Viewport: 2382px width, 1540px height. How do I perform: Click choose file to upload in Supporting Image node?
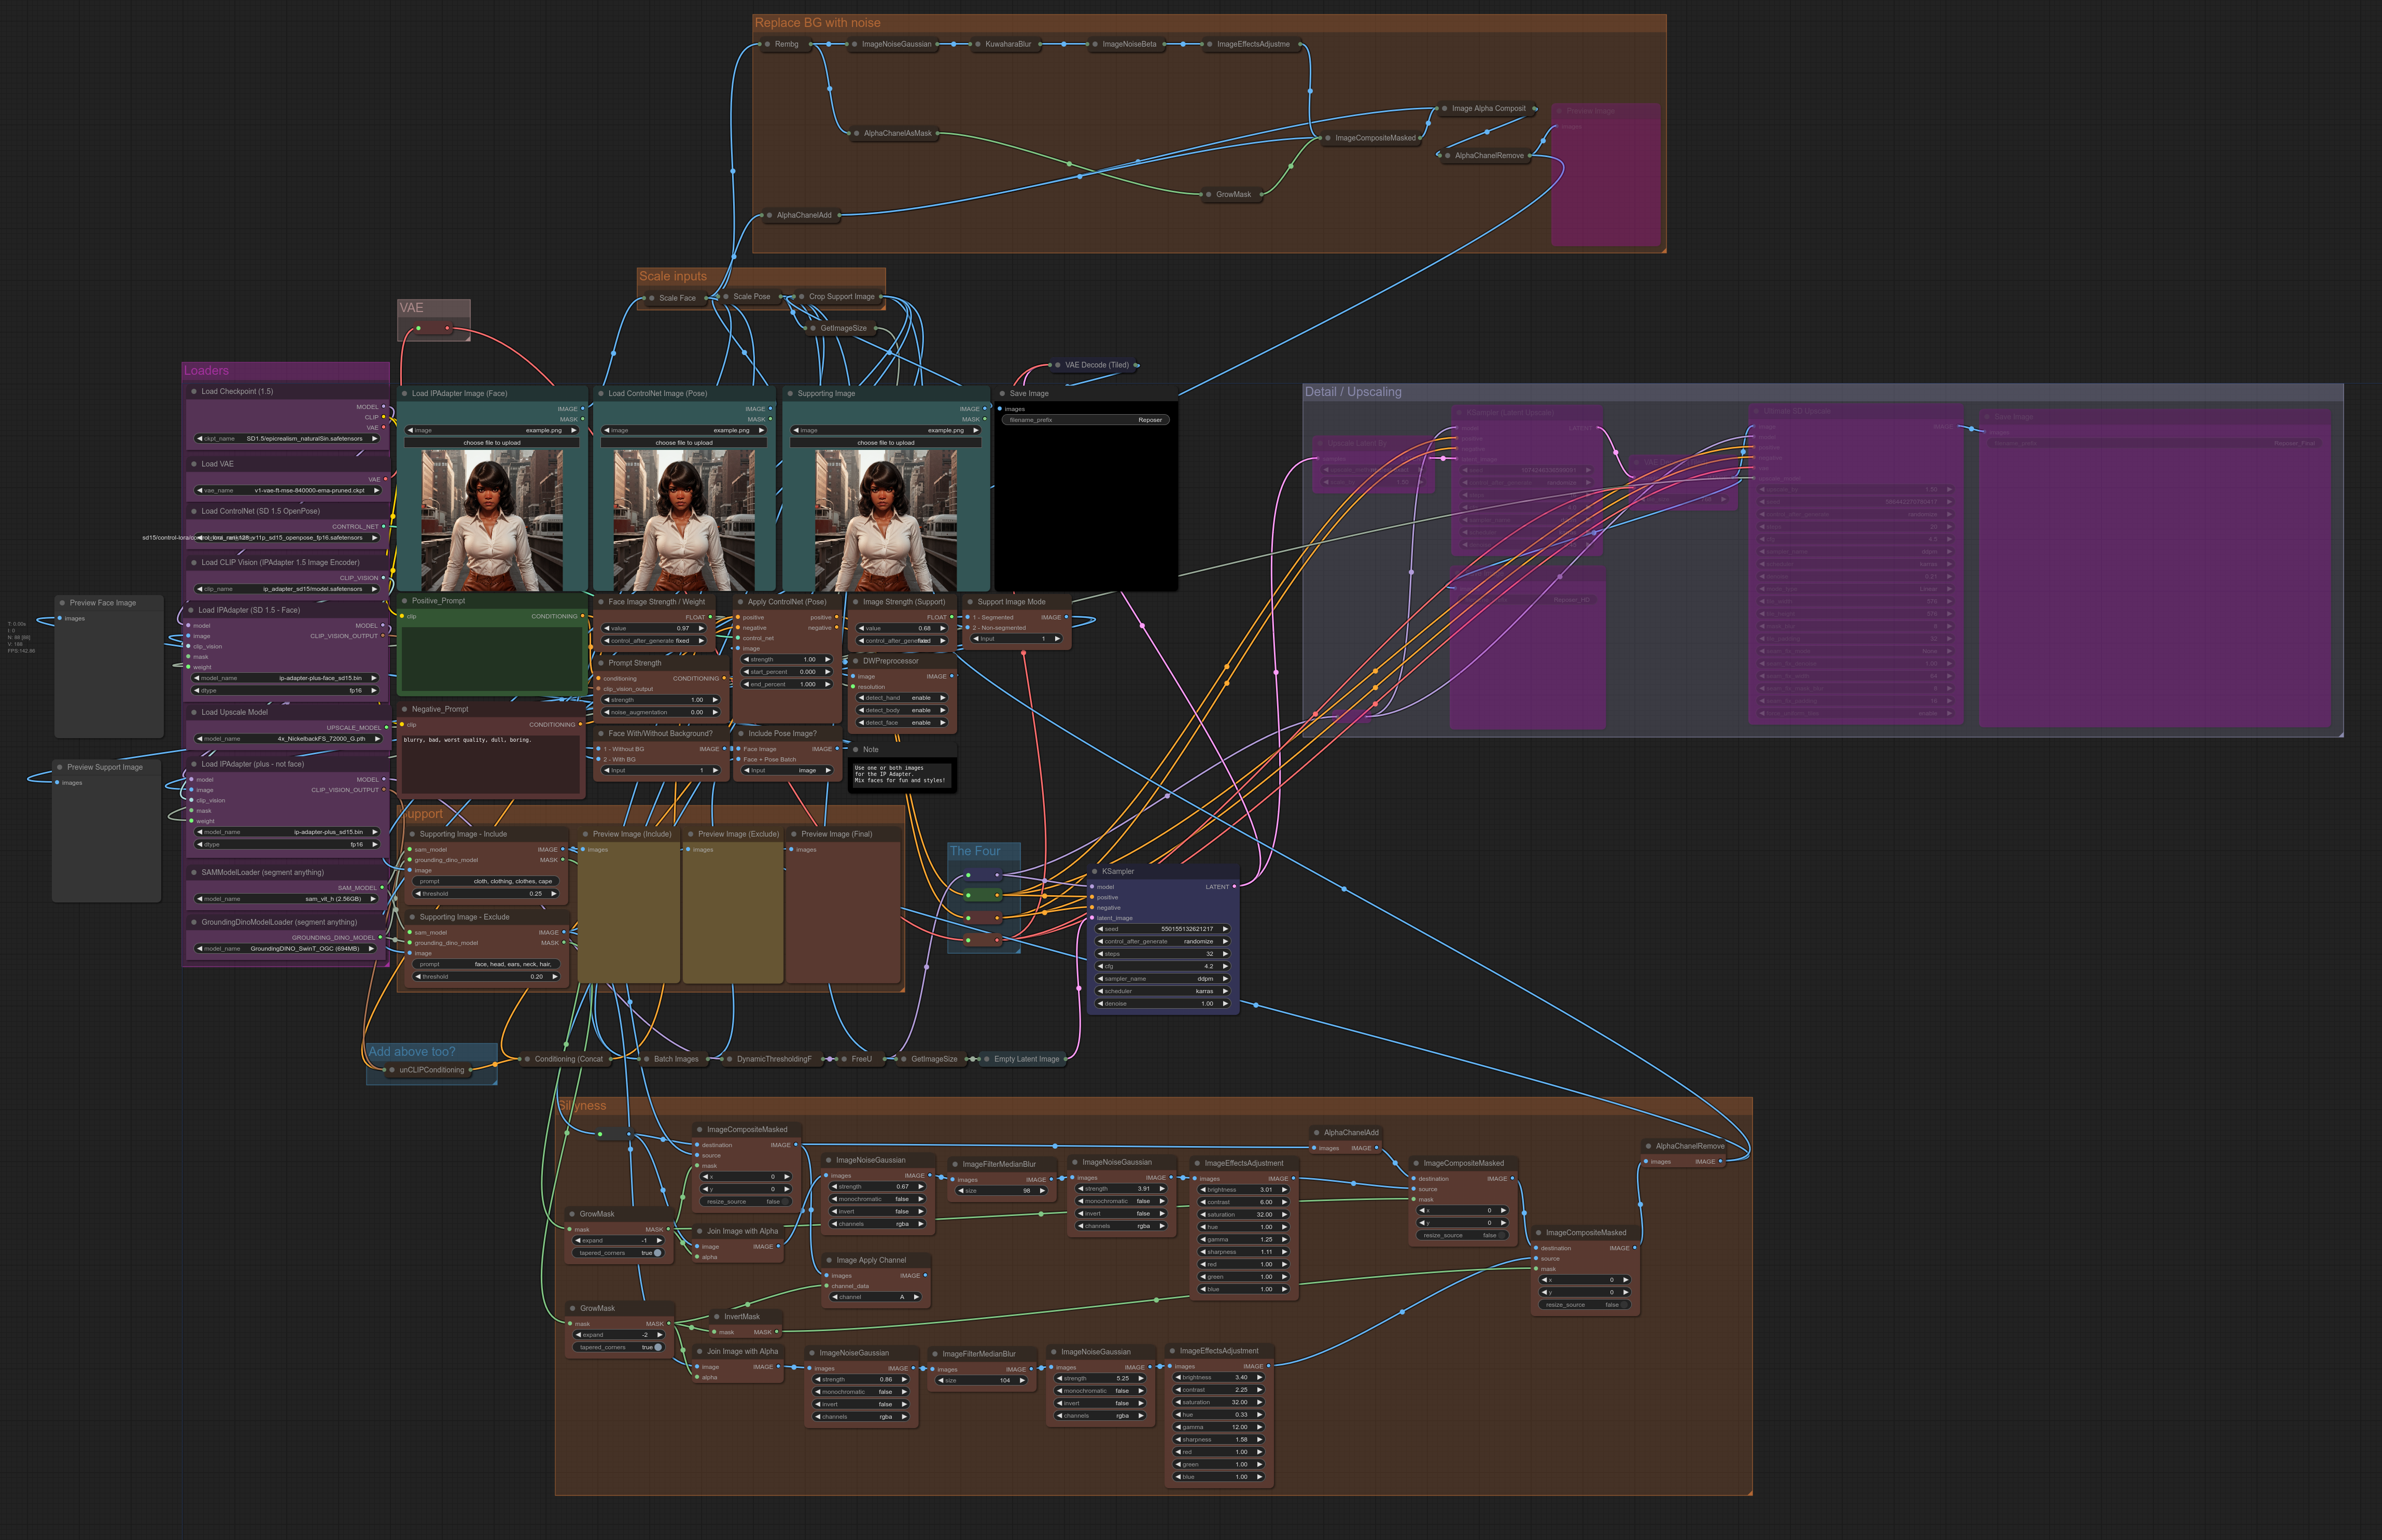tap(885, 442)
